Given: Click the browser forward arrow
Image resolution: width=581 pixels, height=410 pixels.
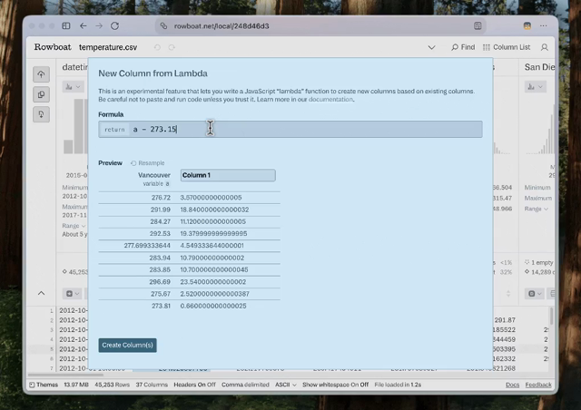Looking at the screenshot, I should [99, 26].
